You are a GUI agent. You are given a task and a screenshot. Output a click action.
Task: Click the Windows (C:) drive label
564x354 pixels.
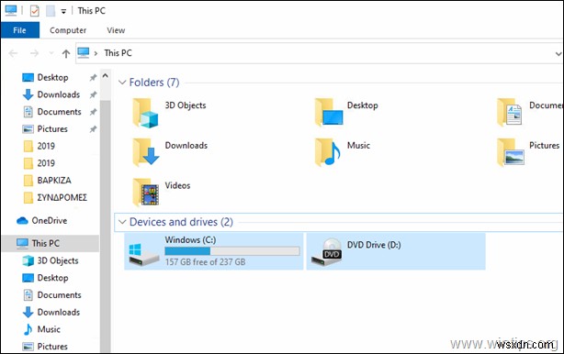191,240
